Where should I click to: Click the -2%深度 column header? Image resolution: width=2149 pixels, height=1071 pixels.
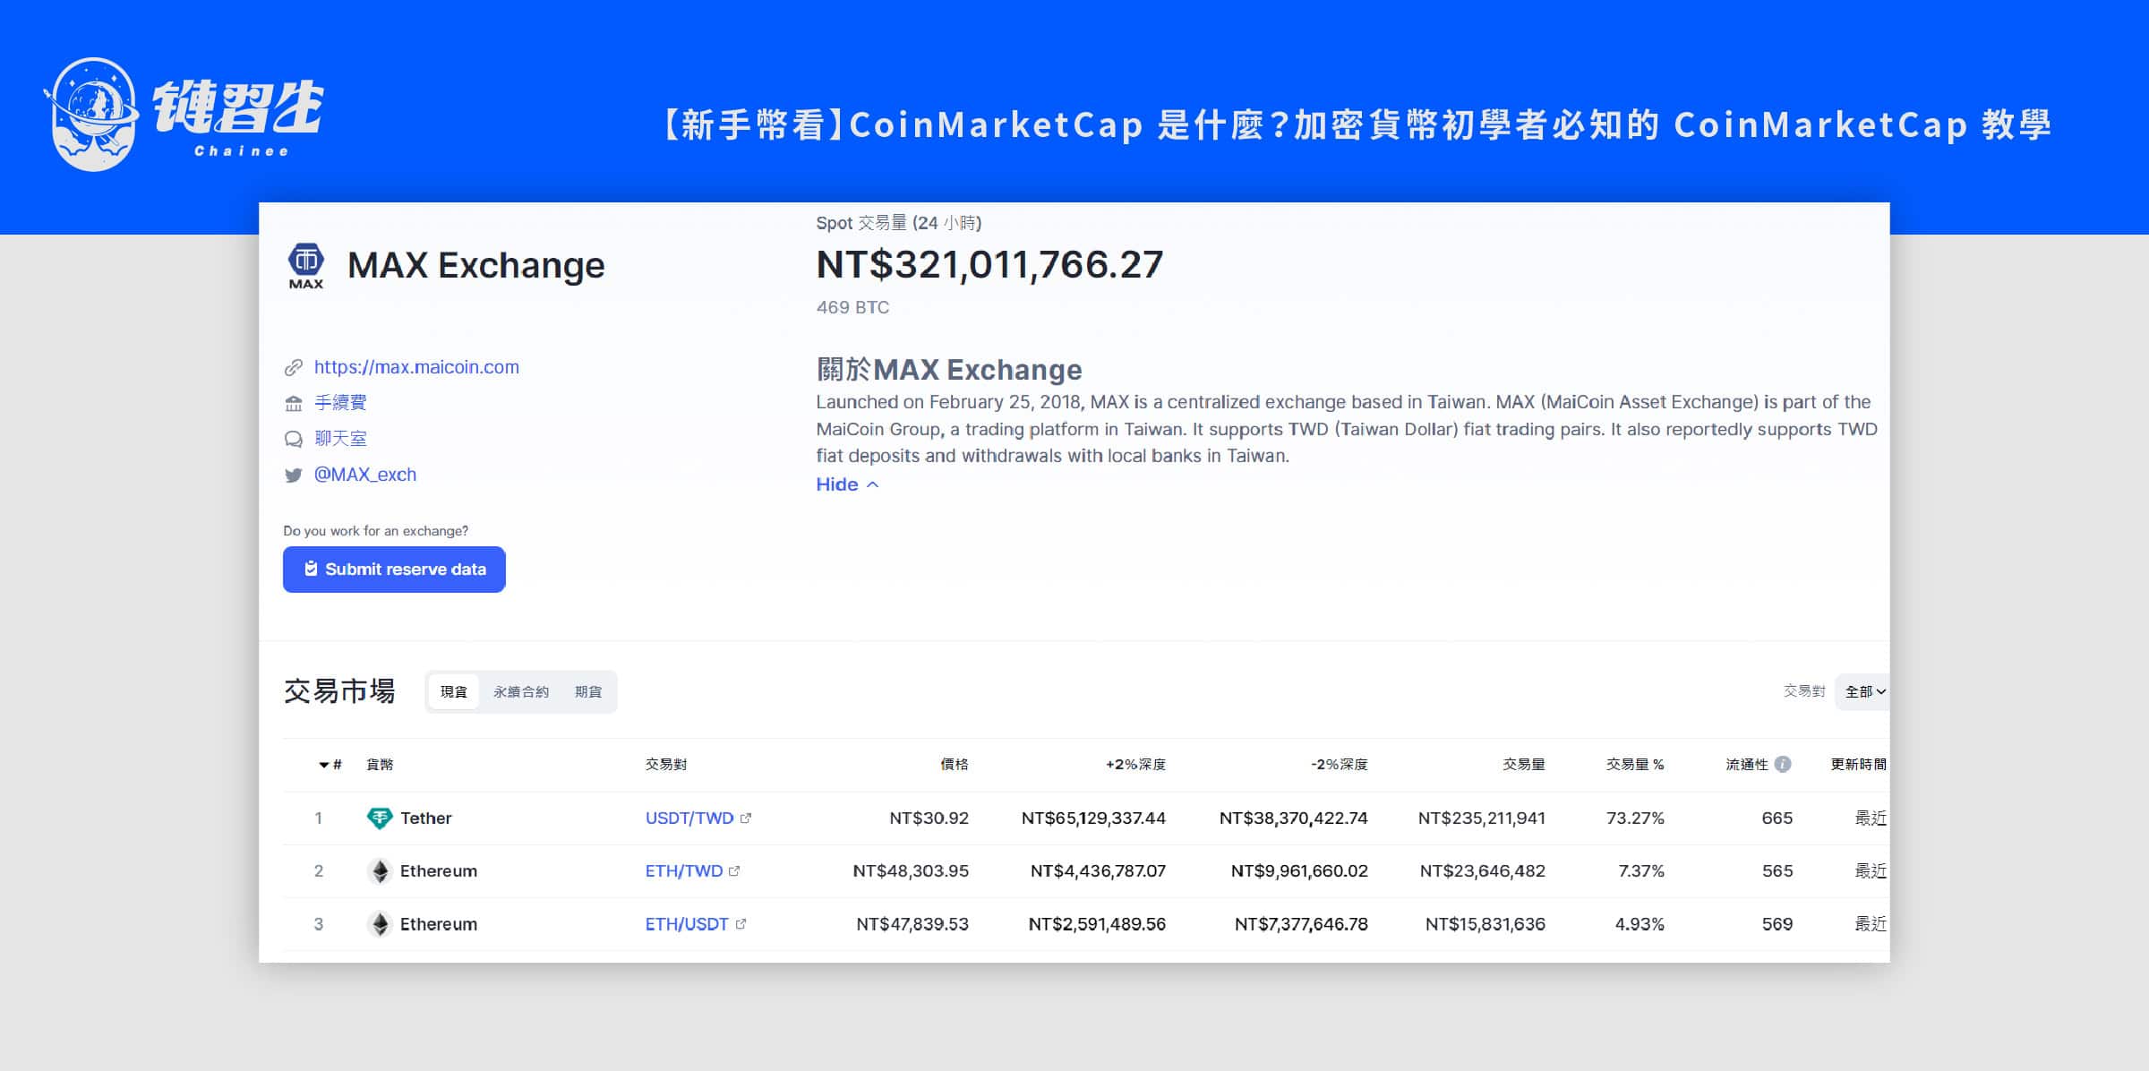[x=1339, y=764]
